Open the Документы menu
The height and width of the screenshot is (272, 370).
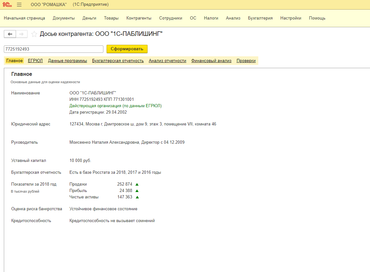click(64, 18)
